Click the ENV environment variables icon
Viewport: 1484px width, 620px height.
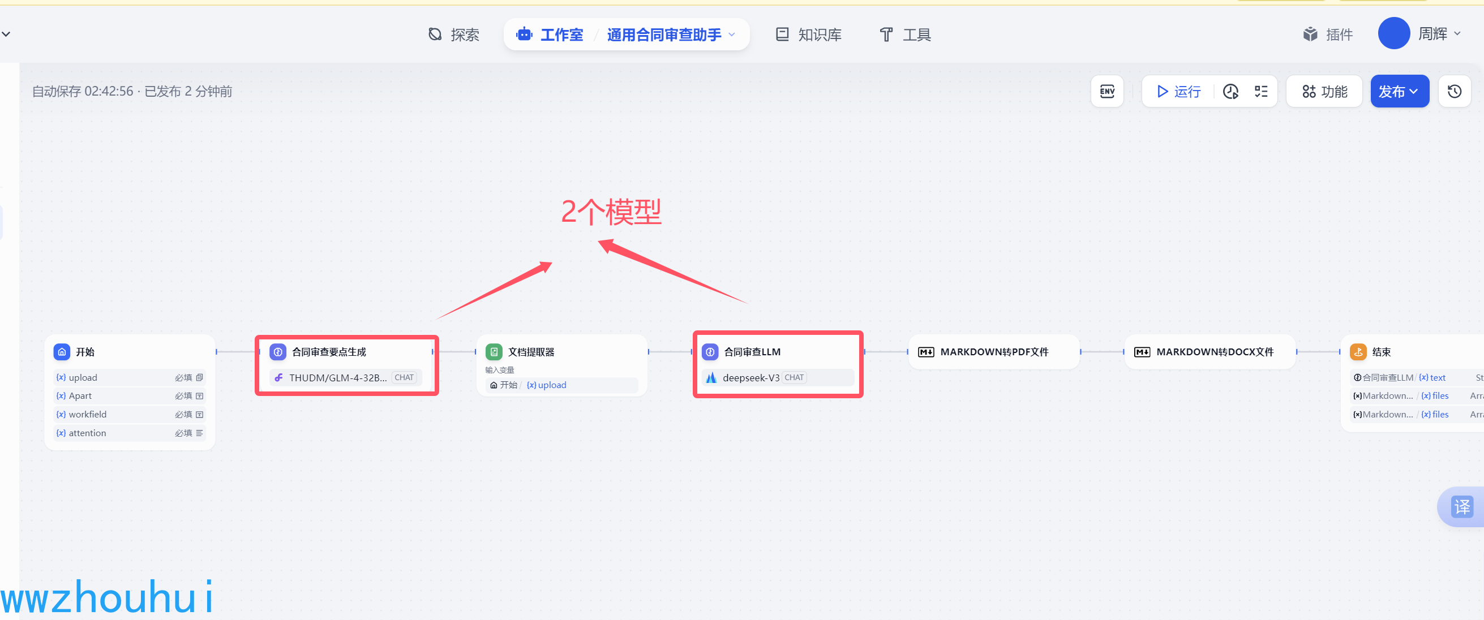tap(1106, 92)
